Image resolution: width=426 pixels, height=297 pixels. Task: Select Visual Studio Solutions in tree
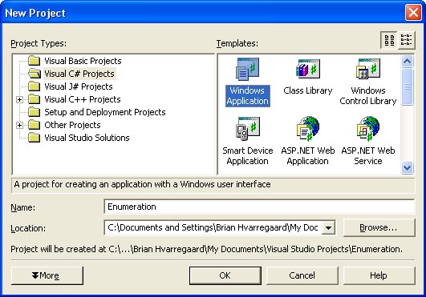tap(87, 138)
